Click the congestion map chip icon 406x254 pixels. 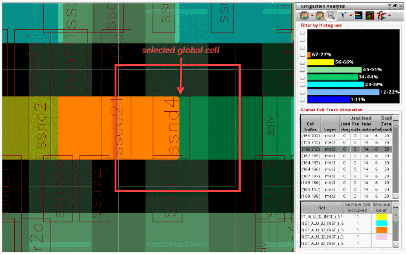(304, 16)
